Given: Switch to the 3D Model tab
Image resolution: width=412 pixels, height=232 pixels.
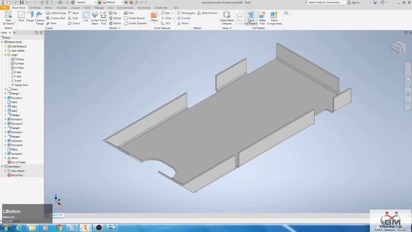Looking at the screenshot, I should [35, 8].
